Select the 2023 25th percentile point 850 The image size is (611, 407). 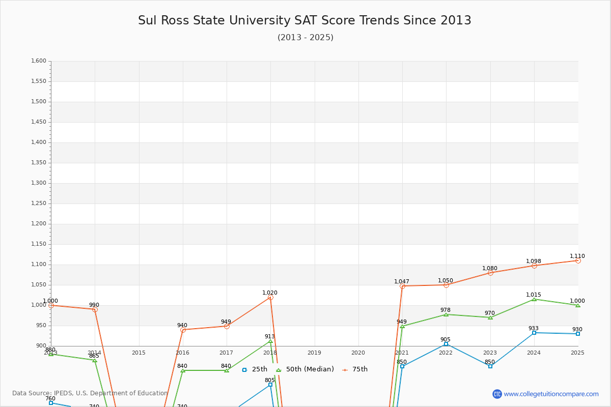click(x=490, y=366)
